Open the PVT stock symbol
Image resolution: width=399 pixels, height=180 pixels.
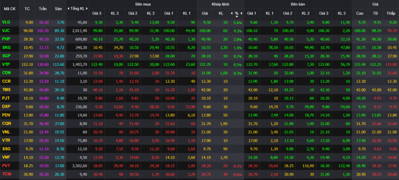click(x=6, y=166)
